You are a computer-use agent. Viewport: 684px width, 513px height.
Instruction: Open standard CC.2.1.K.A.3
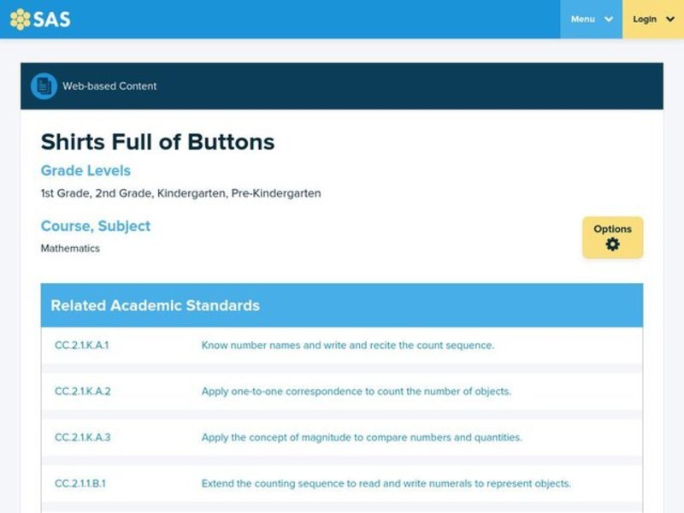pos(84,436)
